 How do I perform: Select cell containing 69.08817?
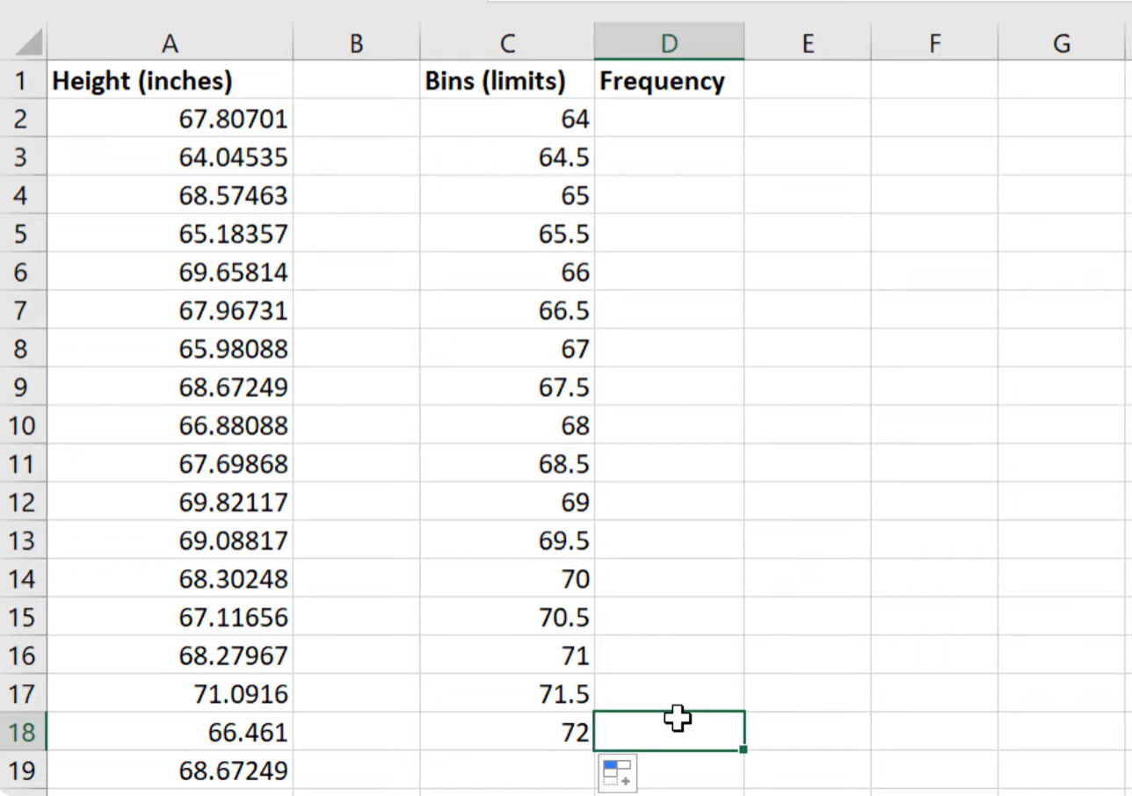point(170,540)
